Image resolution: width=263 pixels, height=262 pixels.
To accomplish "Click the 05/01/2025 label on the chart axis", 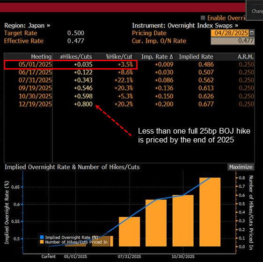I will [x=75, y=256].
